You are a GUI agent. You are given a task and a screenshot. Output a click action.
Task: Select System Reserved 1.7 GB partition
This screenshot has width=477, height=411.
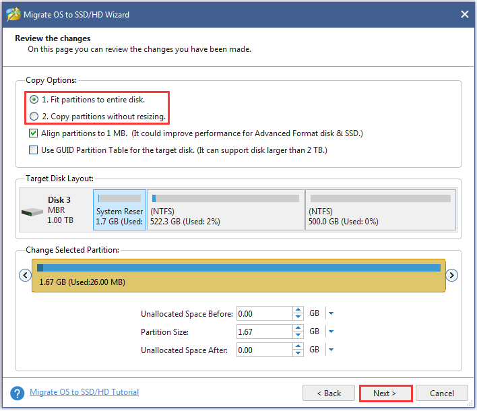click(x=119, y=210)
